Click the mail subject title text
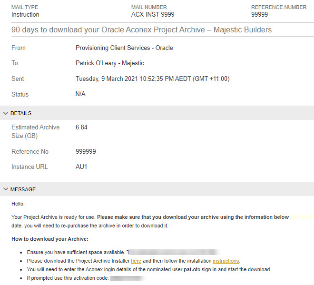 [x=141, y=30]
